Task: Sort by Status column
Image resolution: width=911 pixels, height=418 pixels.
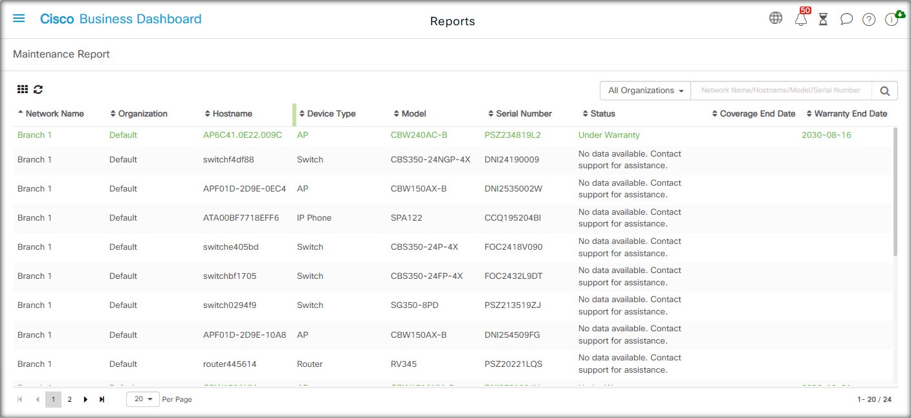Action: click(598, 114)
